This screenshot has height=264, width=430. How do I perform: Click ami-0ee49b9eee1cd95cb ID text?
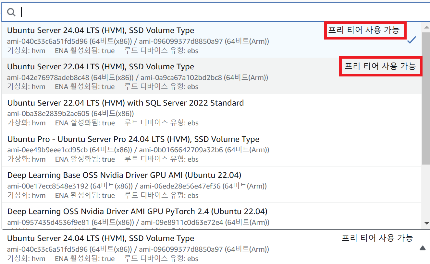click(x=47, y=150)
